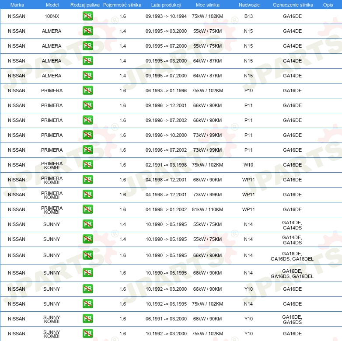This screenshot has width=342, height=341.
Task: Click fuel icon for Primera Kombi WP11 66kW row
Action: point(87,179)
